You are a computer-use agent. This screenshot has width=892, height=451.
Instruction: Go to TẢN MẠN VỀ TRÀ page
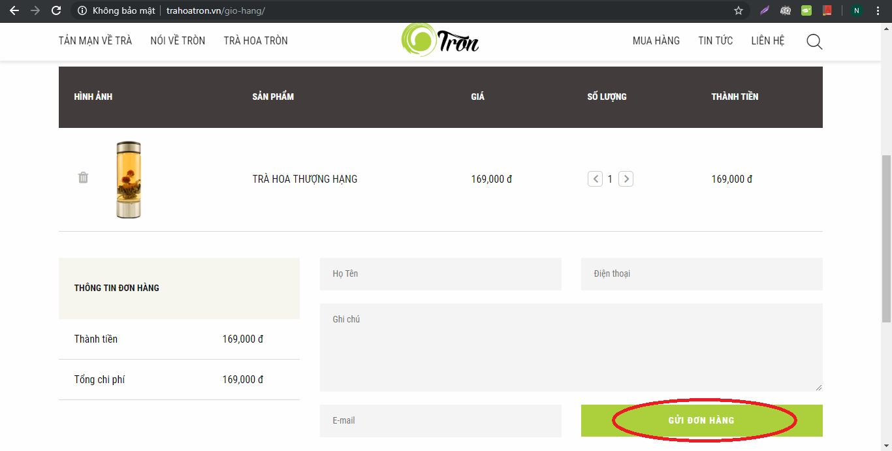[95, 40]
